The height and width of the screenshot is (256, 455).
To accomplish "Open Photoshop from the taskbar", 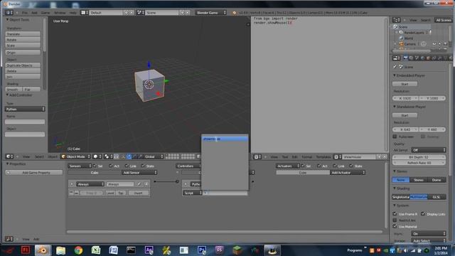I will point(202,250).
